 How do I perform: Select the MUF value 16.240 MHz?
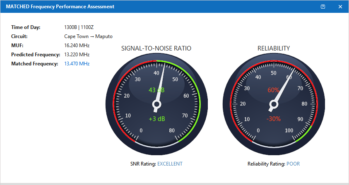[x=77, y=46]
